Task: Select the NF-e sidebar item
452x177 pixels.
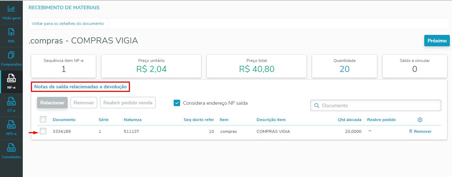Action: click(x=11, y=82)
